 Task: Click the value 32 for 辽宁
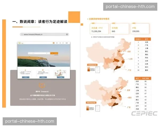click(146, 106)
